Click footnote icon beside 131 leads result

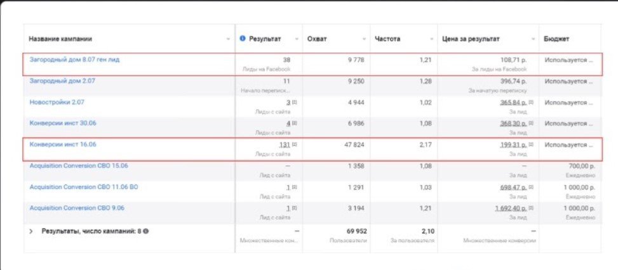295,145
